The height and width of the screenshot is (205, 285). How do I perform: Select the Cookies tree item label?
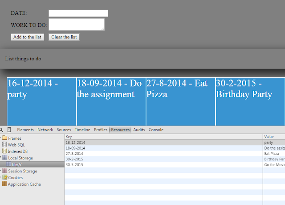tap(16, 178)
